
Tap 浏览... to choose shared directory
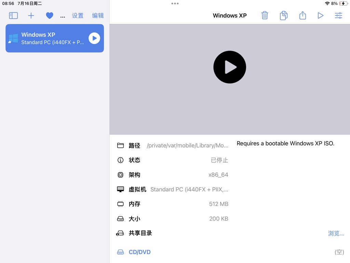pos(336,233)
